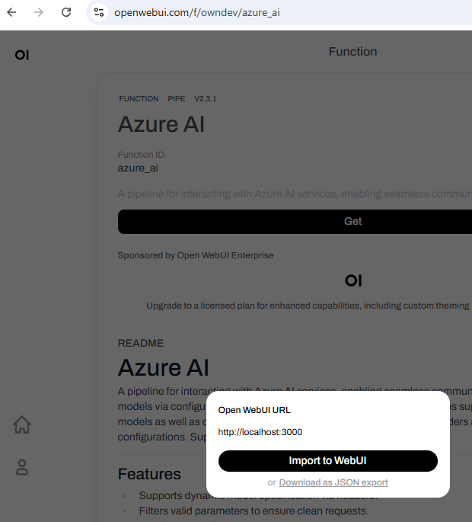
Task: Click the Features section heading
Action: pos(149,474)
